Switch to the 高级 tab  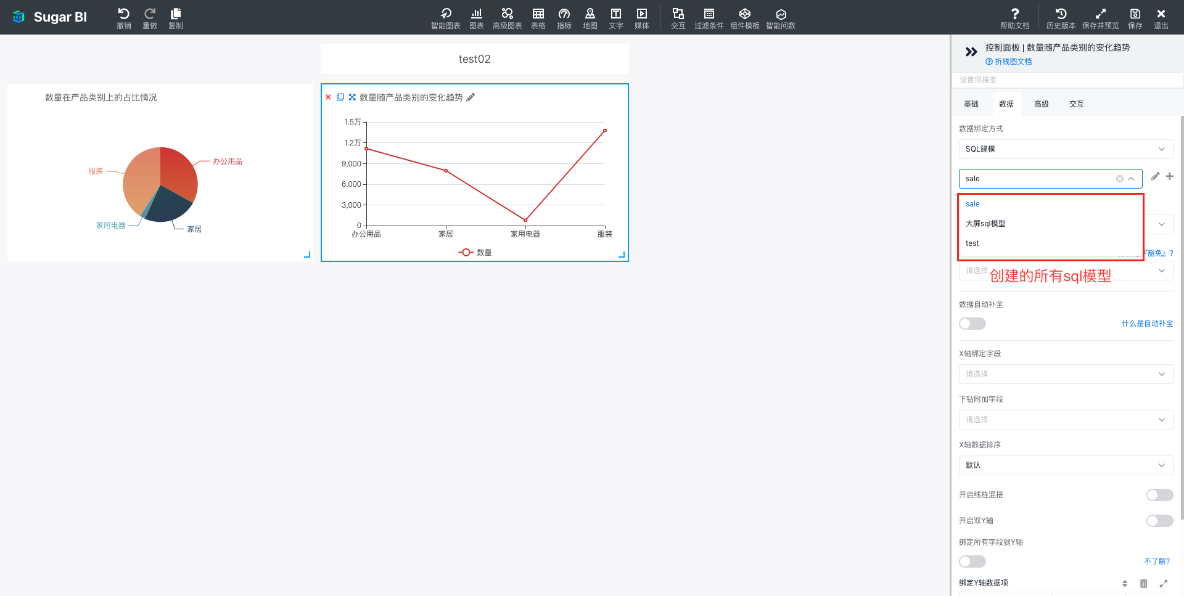(1042, 104)
